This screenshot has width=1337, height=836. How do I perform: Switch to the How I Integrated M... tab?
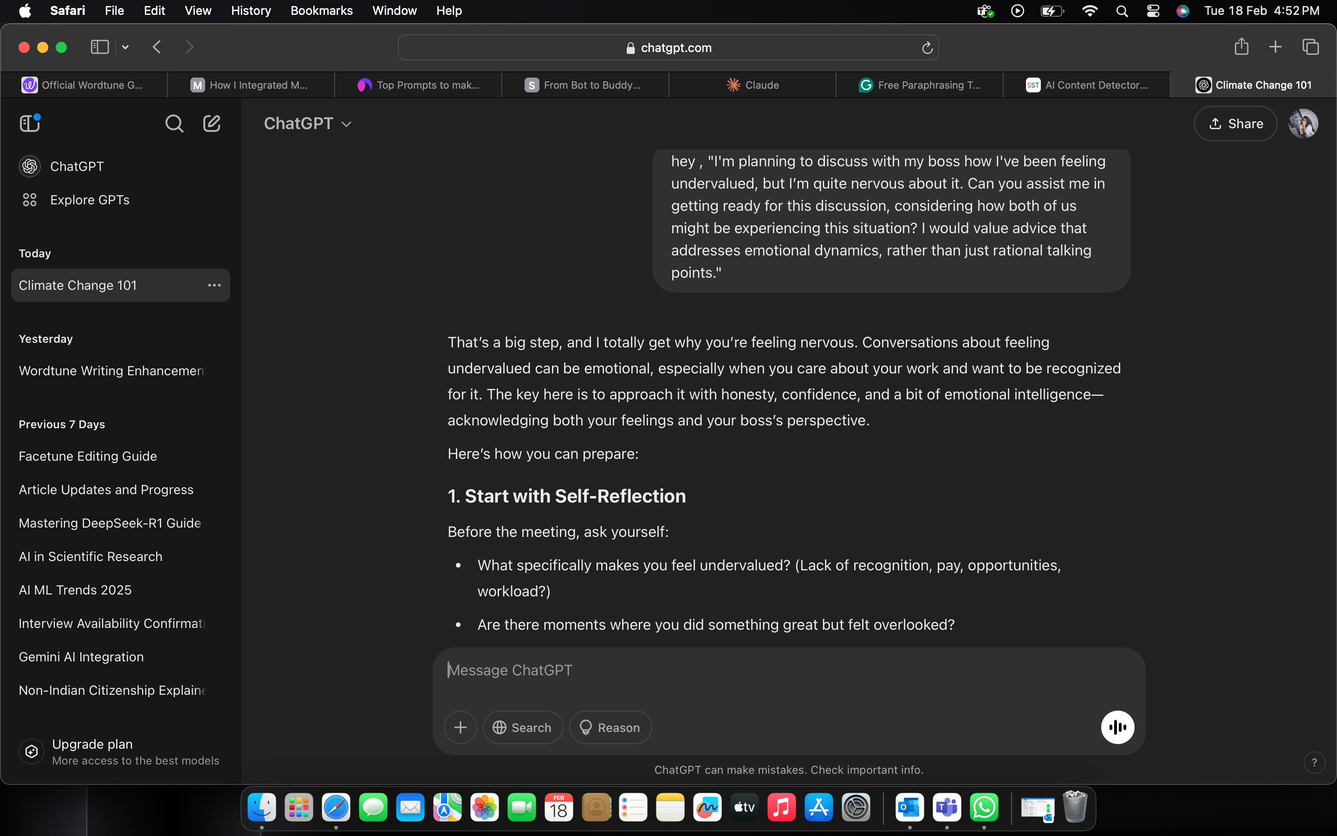(251, 85)
